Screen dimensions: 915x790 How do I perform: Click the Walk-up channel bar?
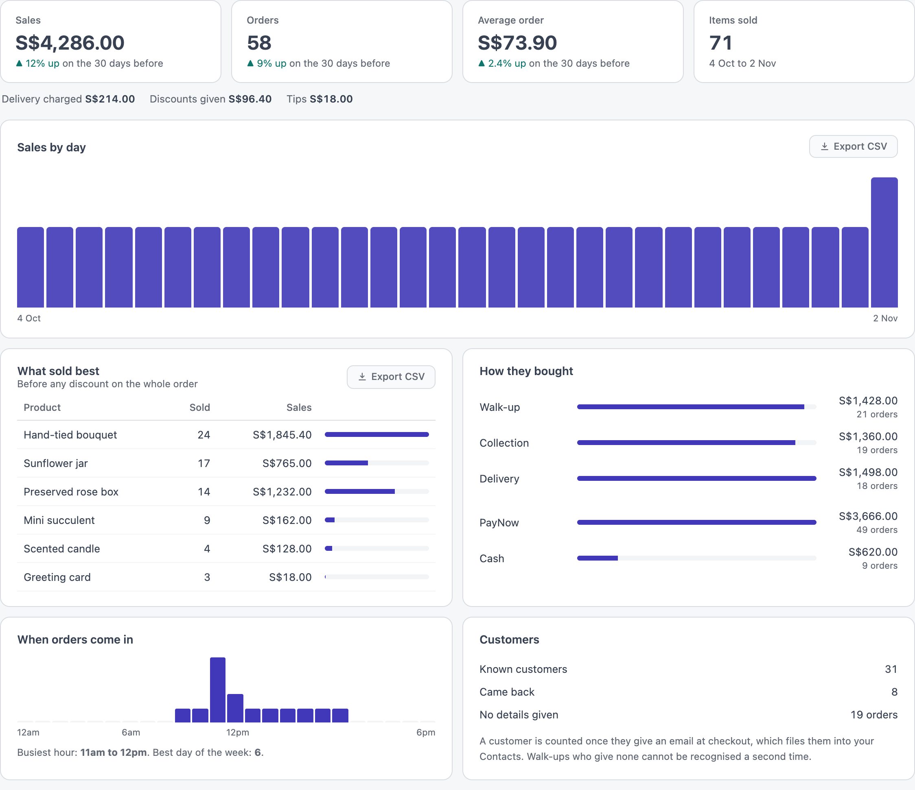click(x=696, y=407)
